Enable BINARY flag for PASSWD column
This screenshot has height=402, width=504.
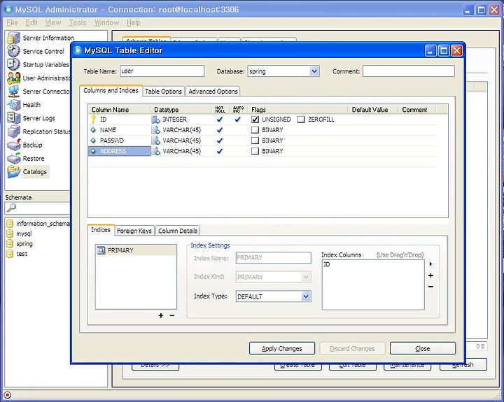pos(255,141)
